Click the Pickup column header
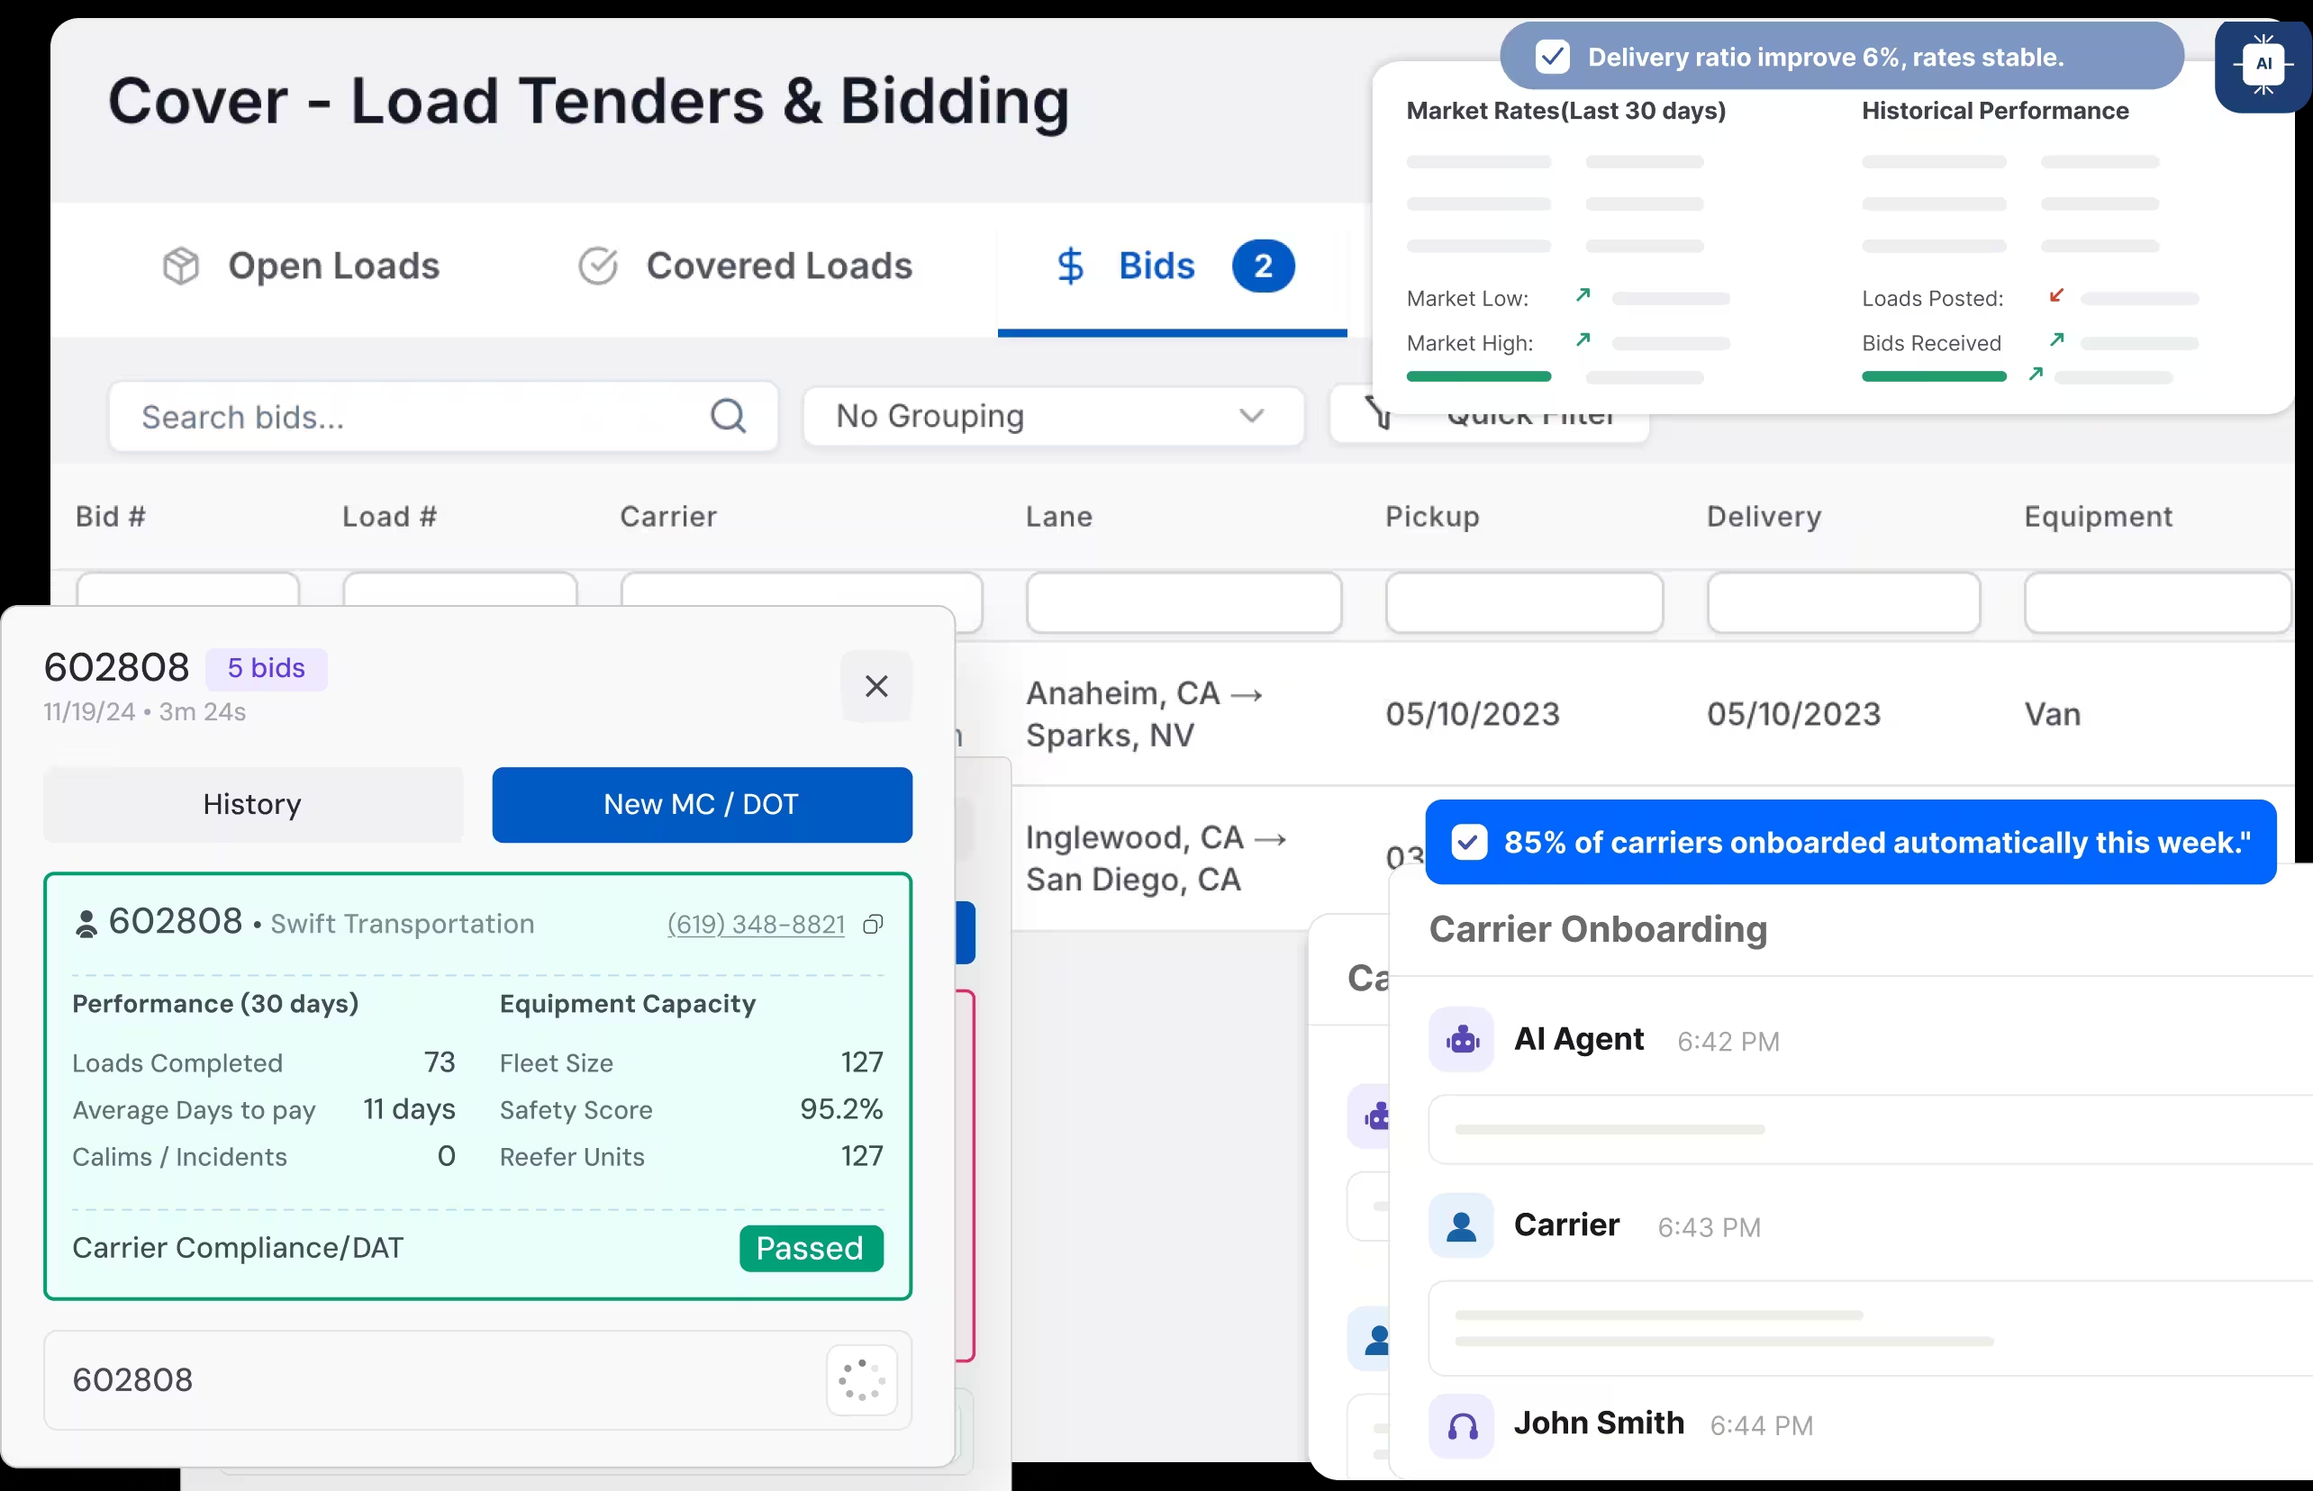2313x1491 pixels. click(x=1432, y=516)
